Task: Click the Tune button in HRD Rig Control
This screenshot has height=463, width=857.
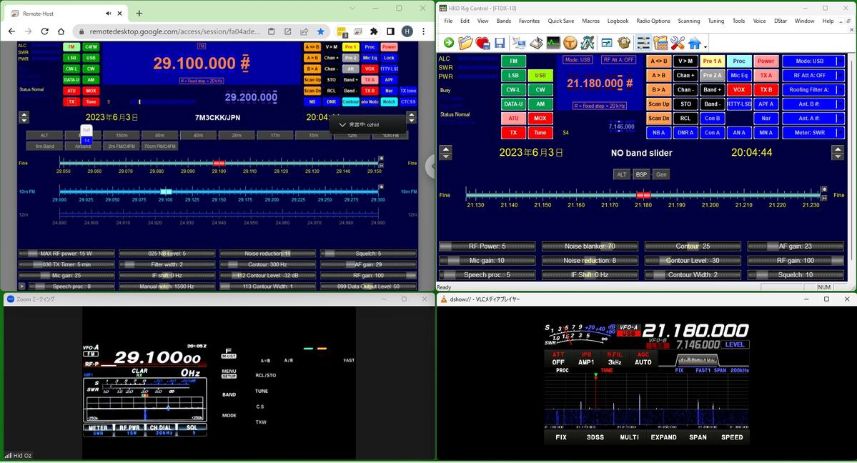Action: click(x=540, y=132)
